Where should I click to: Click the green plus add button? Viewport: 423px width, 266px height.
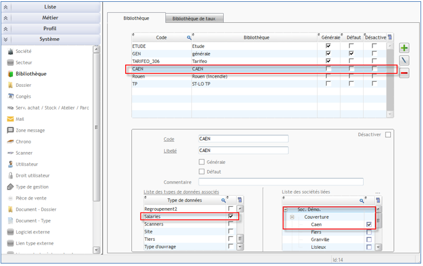[404, 48]
